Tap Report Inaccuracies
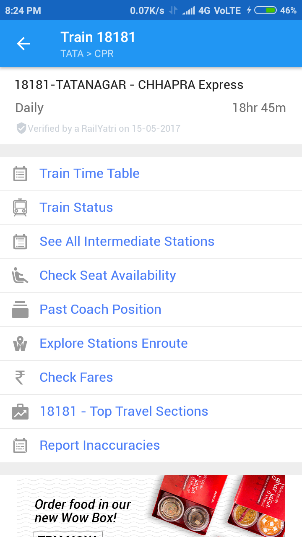 pos(99,446)
